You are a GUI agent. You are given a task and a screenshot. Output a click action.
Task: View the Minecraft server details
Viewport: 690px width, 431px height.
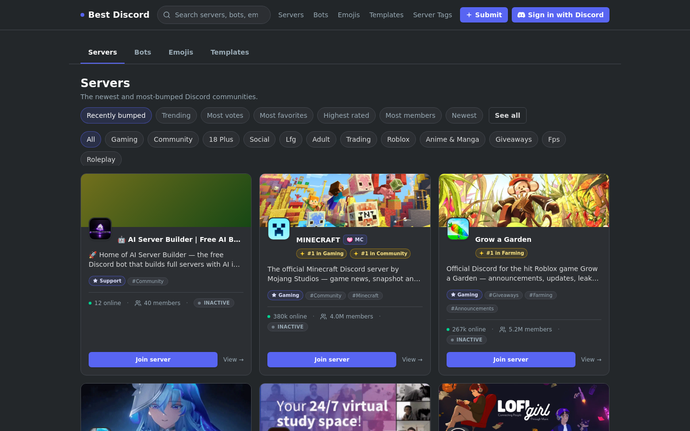[412, 360]
